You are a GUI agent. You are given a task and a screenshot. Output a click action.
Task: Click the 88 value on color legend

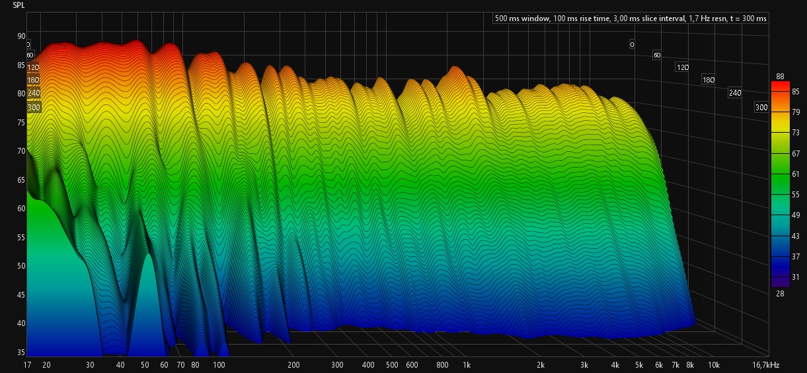click(781, 77)
